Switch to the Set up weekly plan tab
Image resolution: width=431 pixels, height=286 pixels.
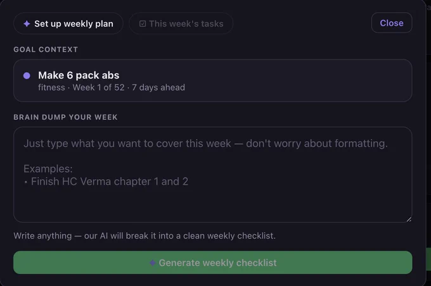[x=68, y=23]
